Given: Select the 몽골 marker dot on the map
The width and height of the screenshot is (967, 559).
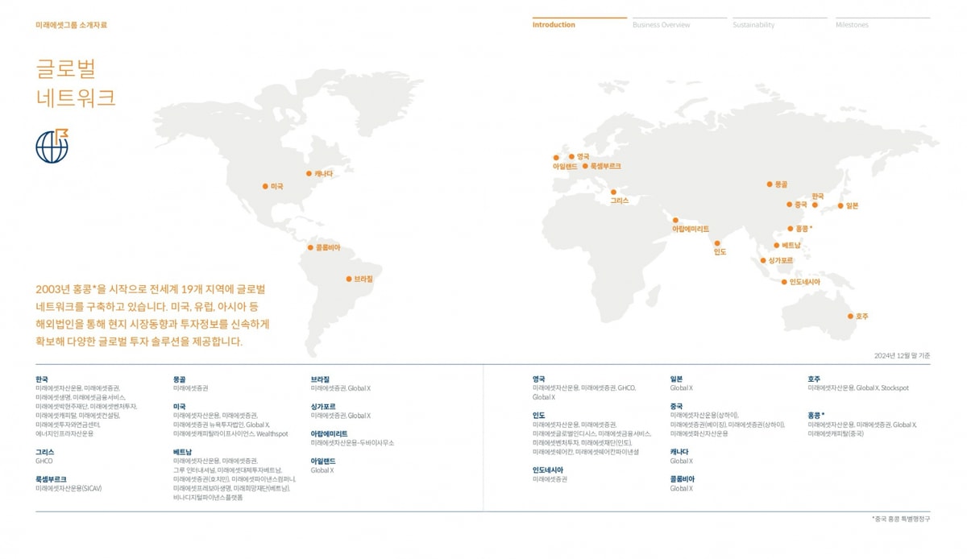Looking at the screenshot, I should [770, 184].
